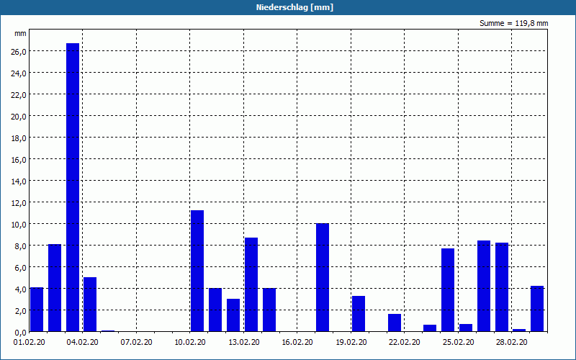Select the bar that reaches exactly 10,0 mm
576x360 pixels.
point(323,277)
